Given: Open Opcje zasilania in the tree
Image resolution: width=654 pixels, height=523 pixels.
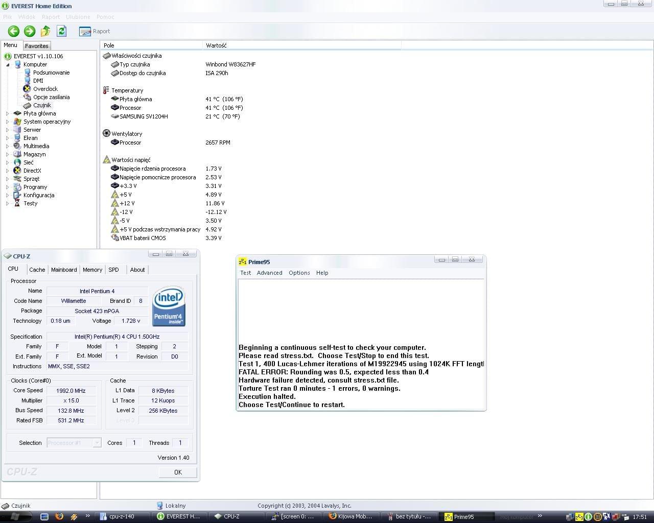Looking at the screenshot, I should pos(51,97).
